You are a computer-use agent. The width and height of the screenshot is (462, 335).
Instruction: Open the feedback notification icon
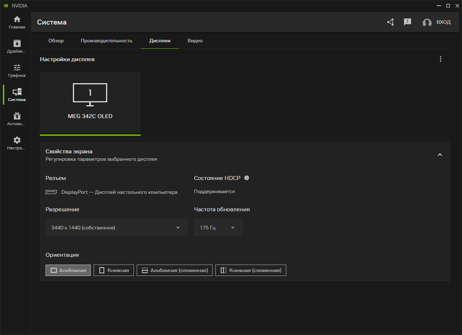click(x=408, y=22)
